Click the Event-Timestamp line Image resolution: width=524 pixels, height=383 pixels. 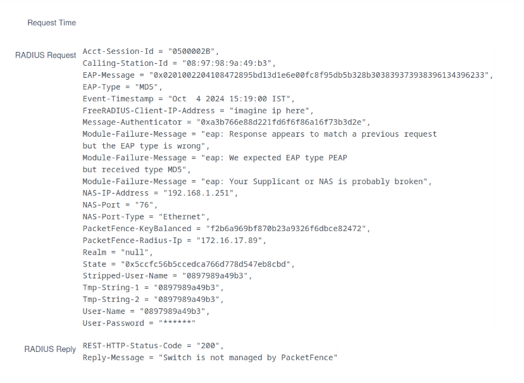click(189, 99)
